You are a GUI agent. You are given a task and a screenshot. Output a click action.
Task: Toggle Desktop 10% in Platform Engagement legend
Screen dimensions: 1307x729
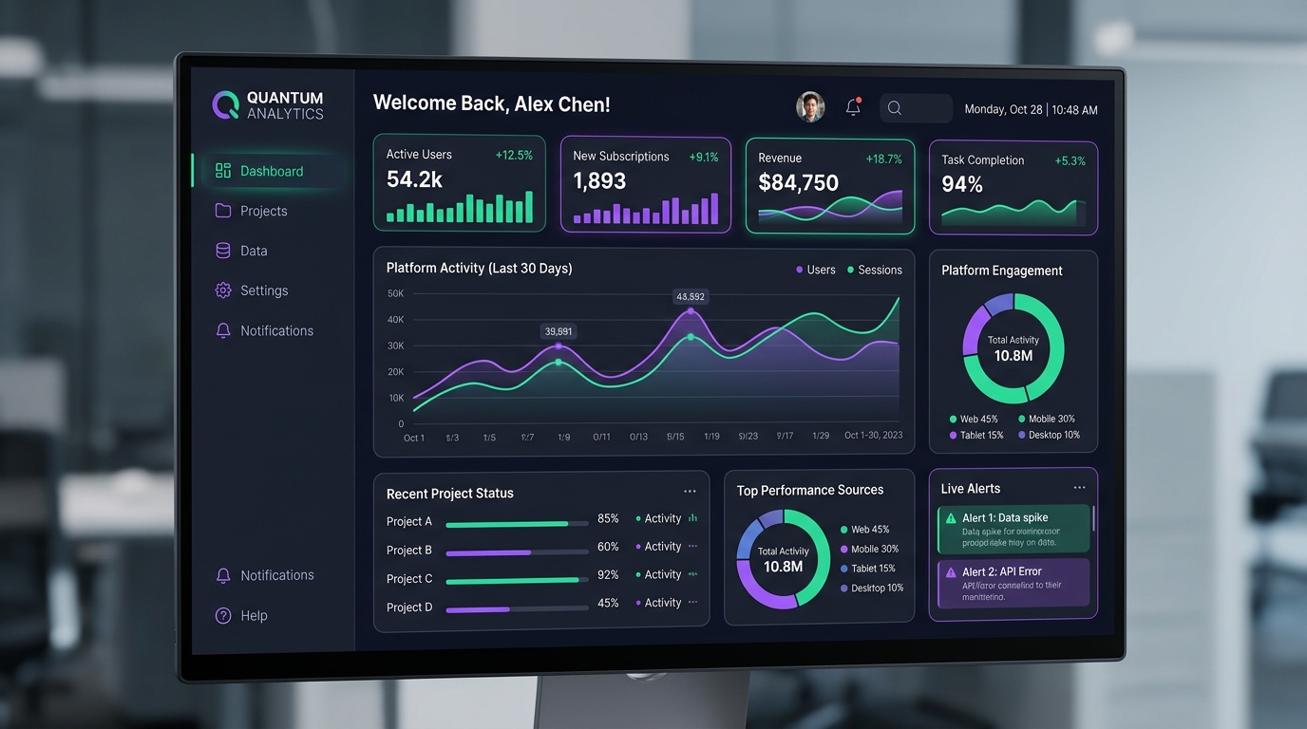(1049, 435)
